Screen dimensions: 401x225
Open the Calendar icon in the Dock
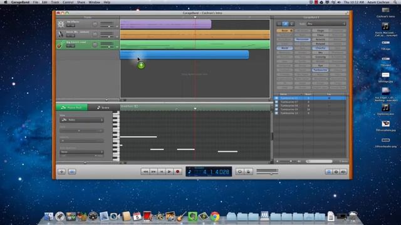[137, 216]
